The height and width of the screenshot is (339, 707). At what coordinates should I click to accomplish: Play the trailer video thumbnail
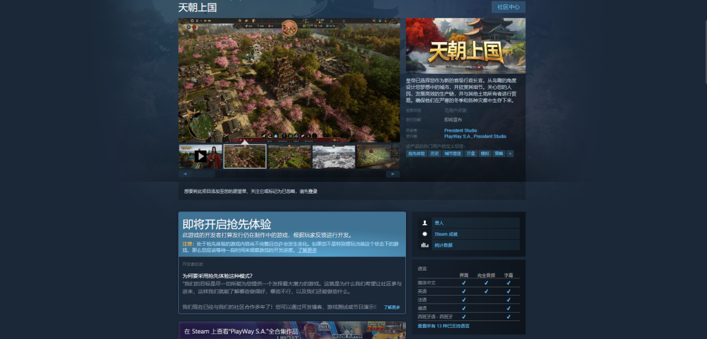(200, 156)
